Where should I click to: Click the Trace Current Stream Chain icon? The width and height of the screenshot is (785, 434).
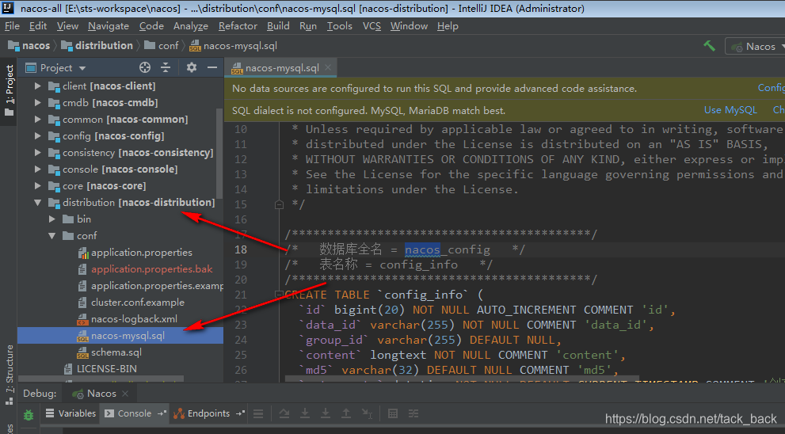tap(413, 413)
